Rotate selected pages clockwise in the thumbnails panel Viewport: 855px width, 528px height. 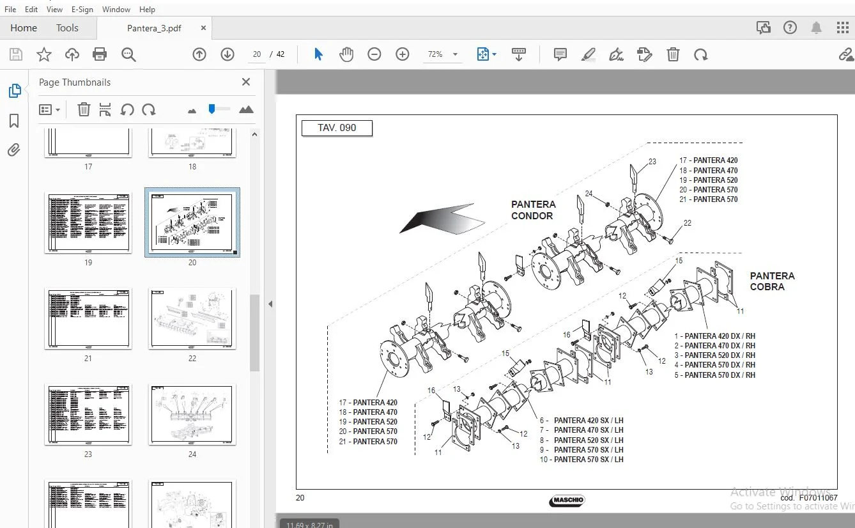(149, 109)
